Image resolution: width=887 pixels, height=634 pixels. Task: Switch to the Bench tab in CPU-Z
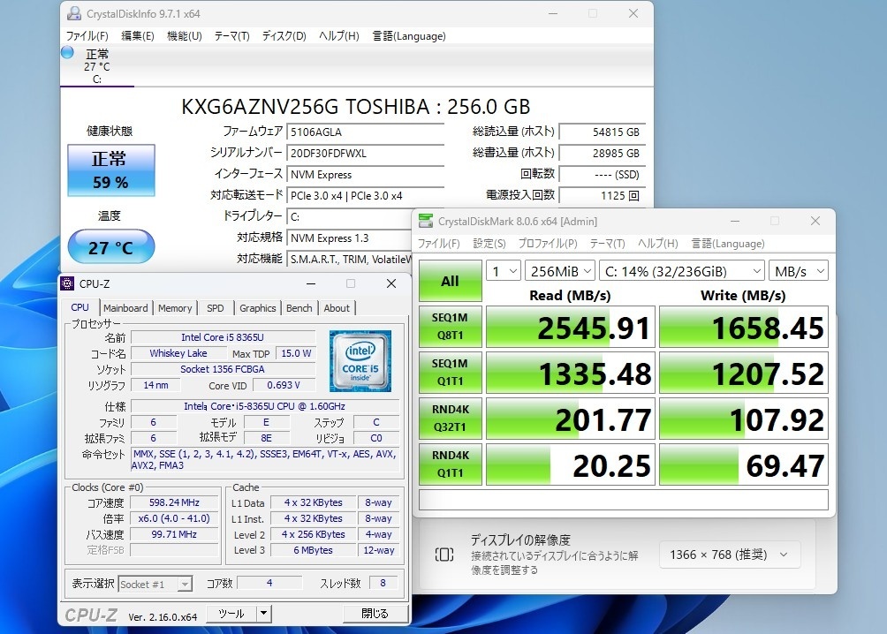pyautogui.click(x=299, y=308)
